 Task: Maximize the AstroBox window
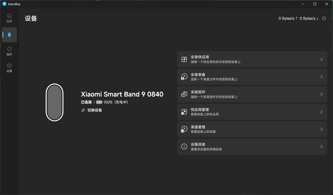315,4
